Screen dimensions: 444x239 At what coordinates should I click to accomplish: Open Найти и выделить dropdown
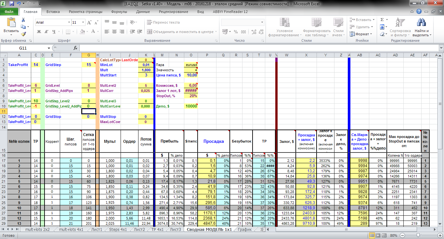point(423,27)
